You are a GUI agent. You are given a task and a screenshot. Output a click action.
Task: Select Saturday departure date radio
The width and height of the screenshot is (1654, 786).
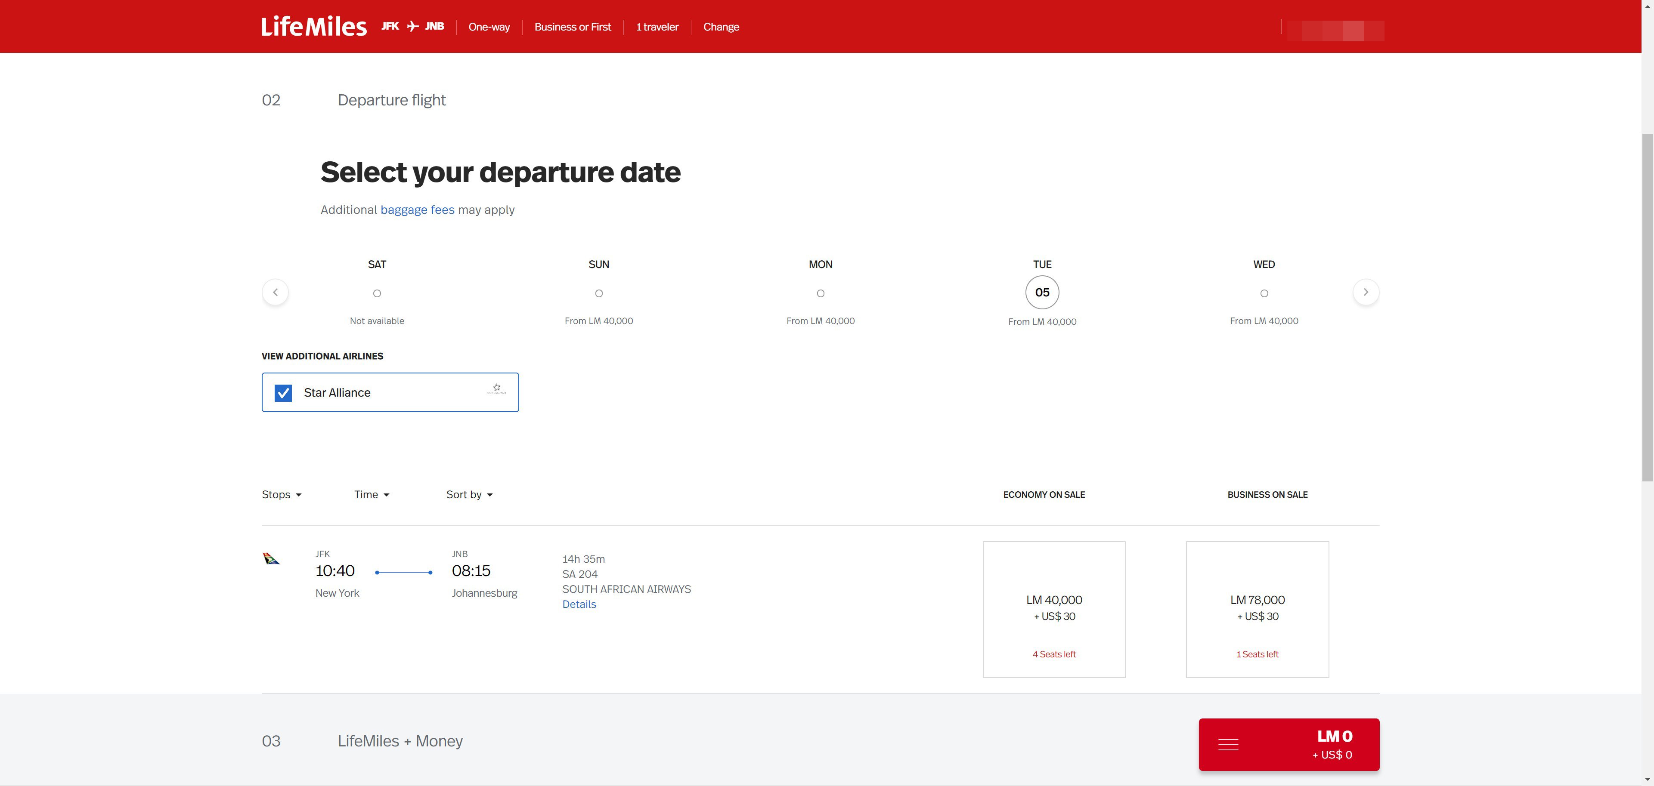click(377, 294)
